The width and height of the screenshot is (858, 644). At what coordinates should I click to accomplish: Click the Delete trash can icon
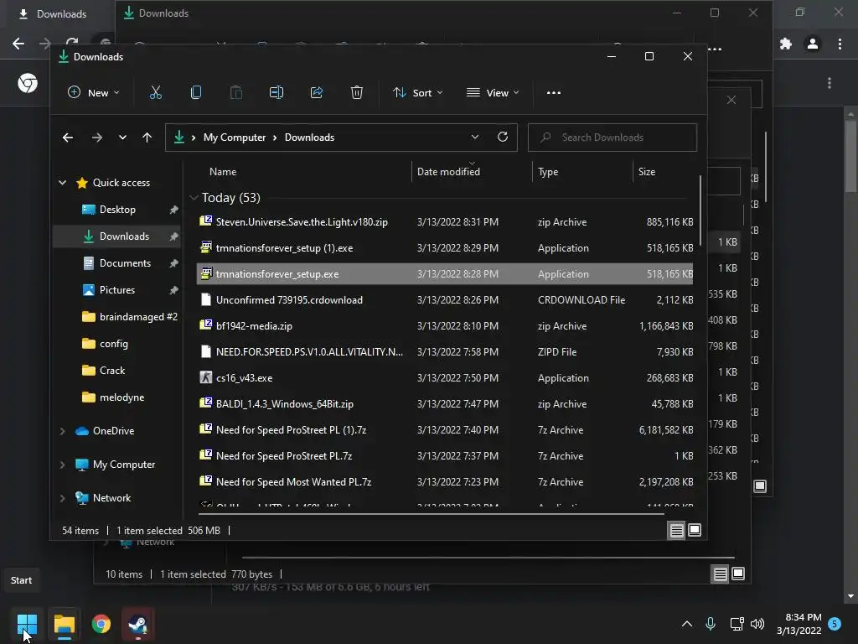[357, 92]
